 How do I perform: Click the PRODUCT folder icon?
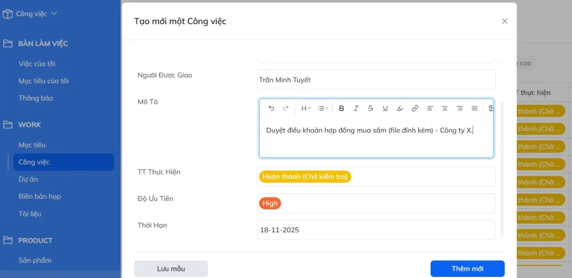pyautogui.click(x=8, y=241)
